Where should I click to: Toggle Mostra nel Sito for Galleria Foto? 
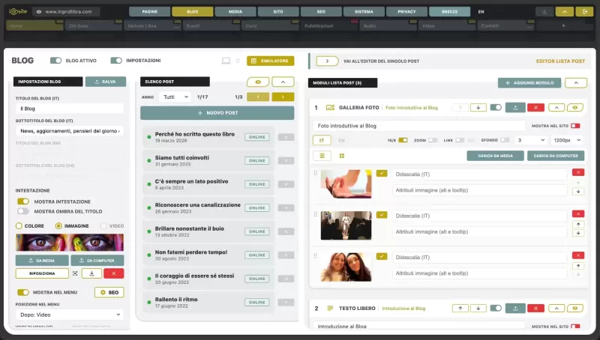(x=575, y=126)
